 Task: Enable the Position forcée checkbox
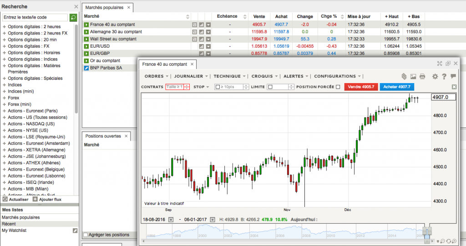[x=338, y=87]
